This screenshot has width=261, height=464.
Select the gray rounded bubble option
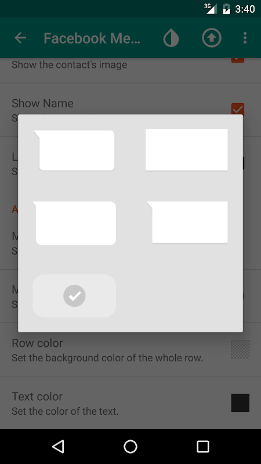pos(74,296)
